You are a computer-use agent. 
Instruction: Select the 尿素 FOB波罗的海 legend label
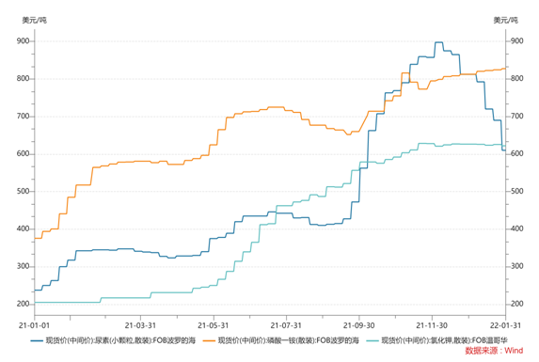(x=120, y=340)
